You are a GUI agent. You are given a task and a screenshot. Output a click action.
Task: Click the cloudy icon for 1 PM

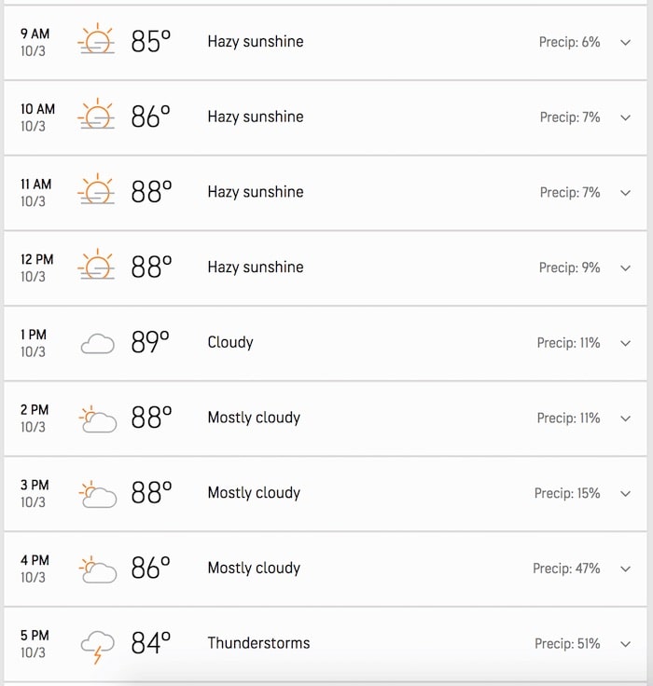tap(97, 344)
